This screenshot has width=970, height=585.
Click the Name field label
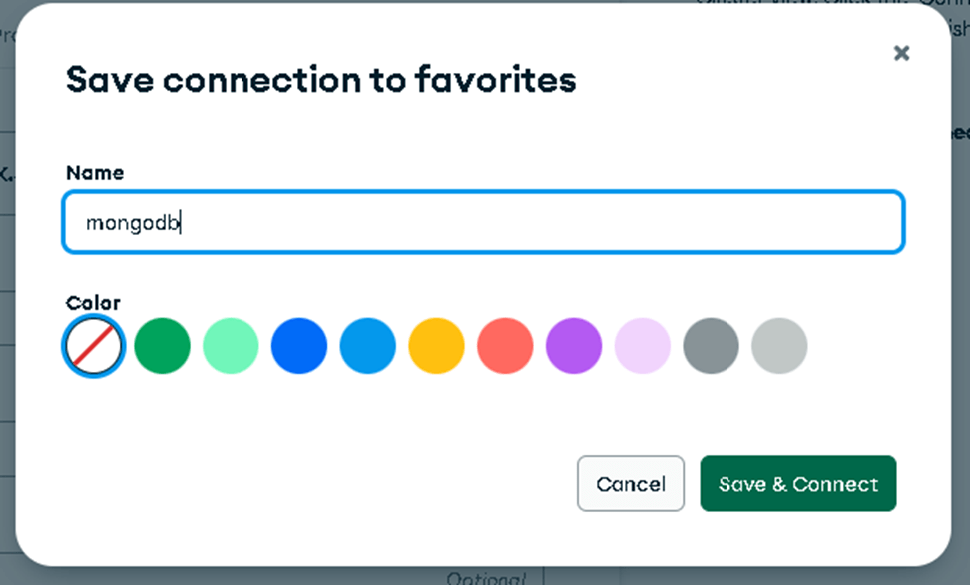pos(95,173)
